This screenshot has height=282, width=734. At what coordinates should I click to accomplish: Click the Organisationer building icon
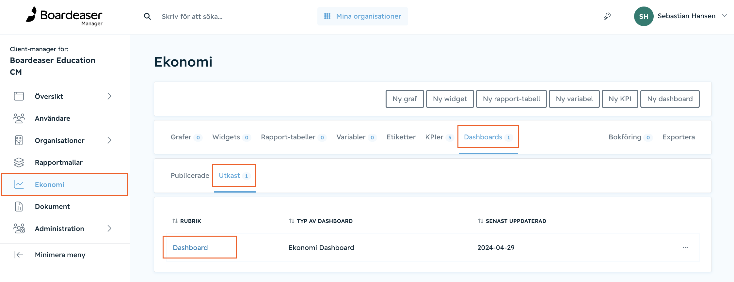click(x=19, y=140)
